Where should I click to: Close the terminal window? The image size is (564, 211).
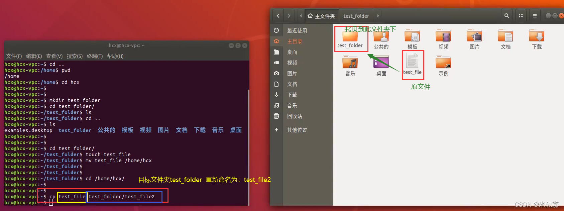pos(245,45)
